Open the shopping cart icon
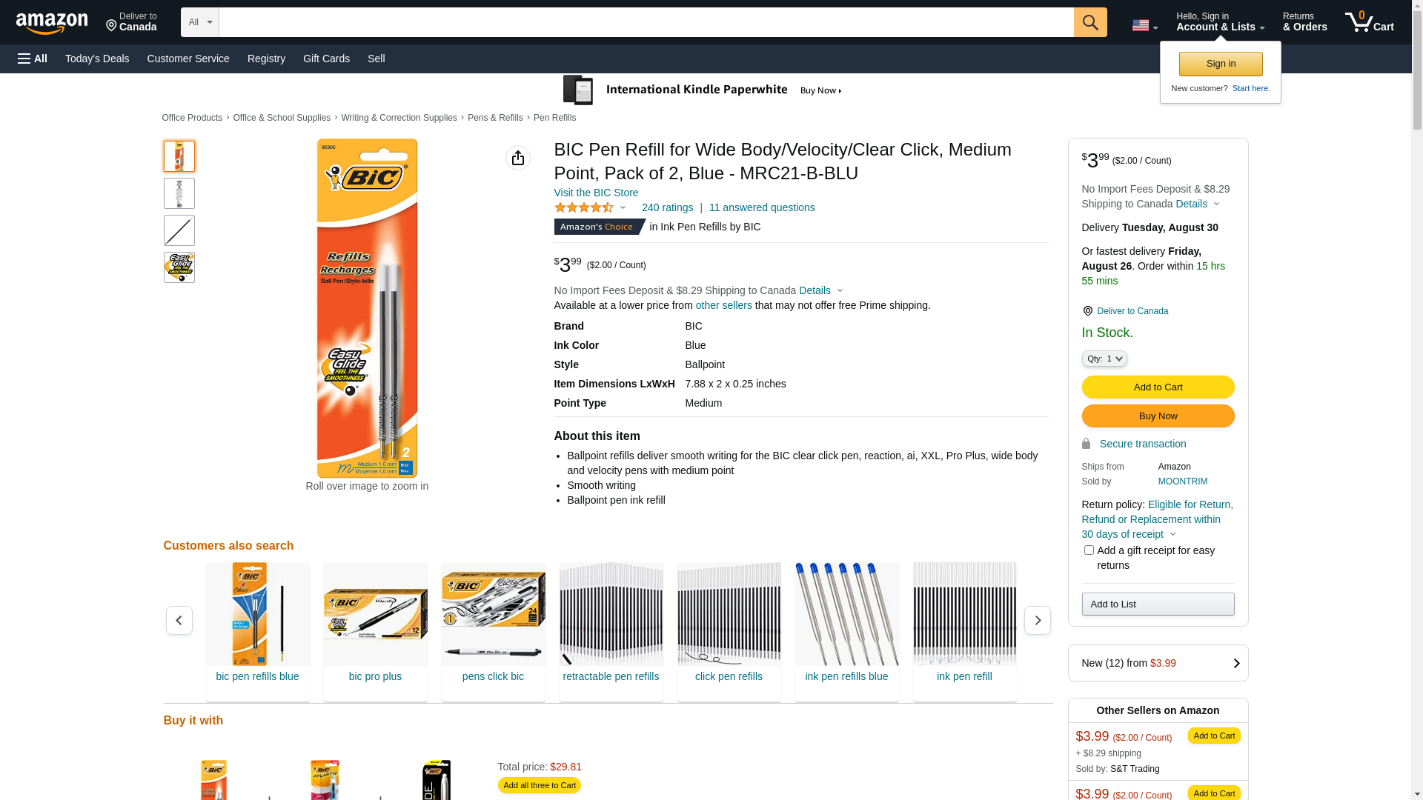This screenshot has height=800, width=1423. point(1368,22)
